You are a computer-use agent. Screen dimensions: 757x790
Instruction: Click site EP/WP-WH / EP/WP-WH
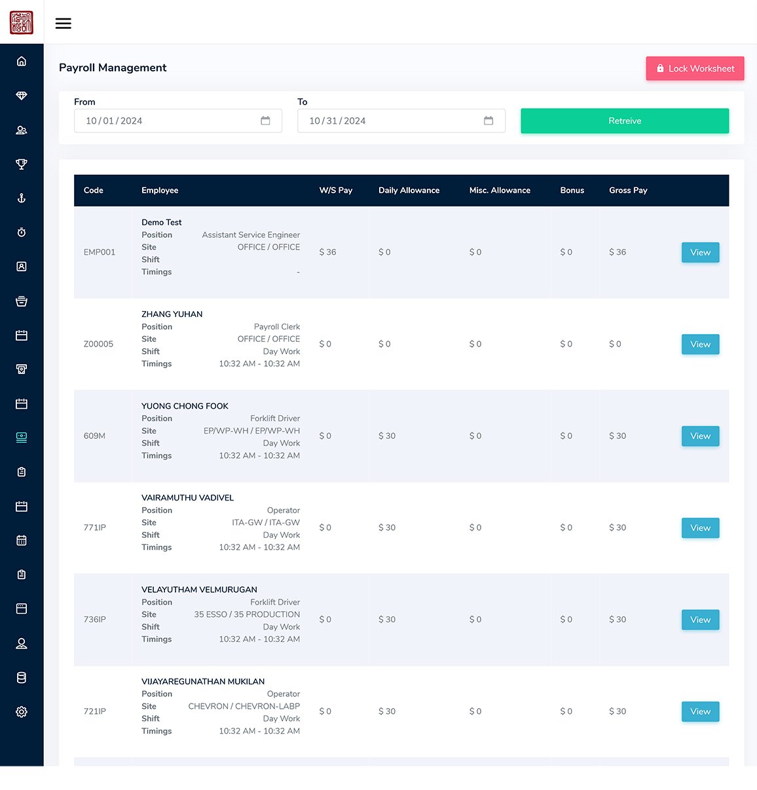251,430
